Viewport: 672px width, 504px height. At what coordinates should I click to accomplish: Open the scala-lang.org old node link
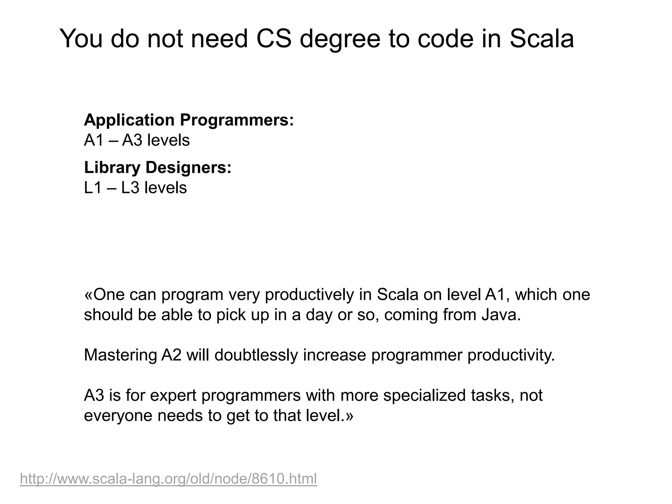(168, 479)
